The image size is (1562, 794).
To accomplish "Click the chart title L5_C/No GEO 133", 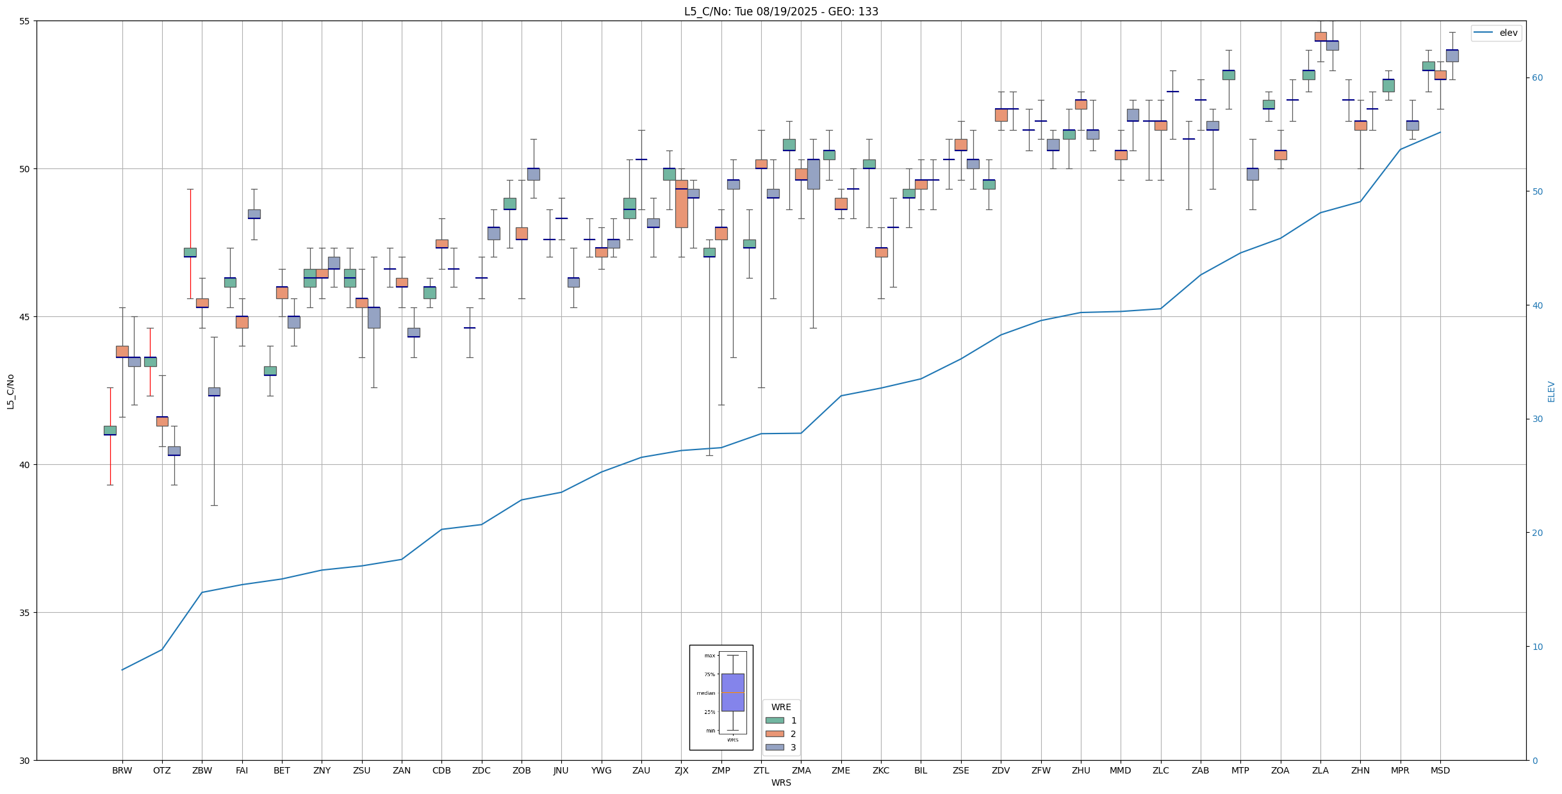I will coord(781,12).
